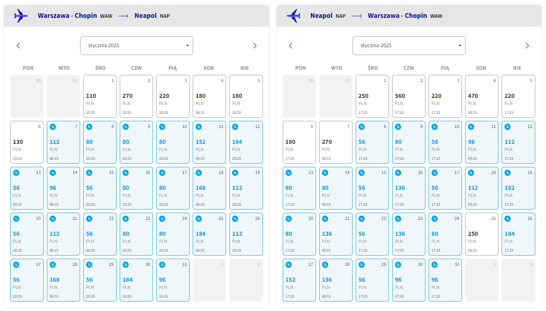Pick return January 27 flight for 152 PLN
The width and height of the screenshot is (546, 311).
coord(299,280)
